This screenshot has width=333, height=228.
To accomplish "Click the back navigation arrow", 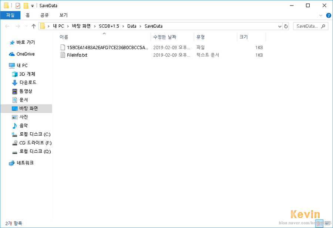I will tap(7, 26).
